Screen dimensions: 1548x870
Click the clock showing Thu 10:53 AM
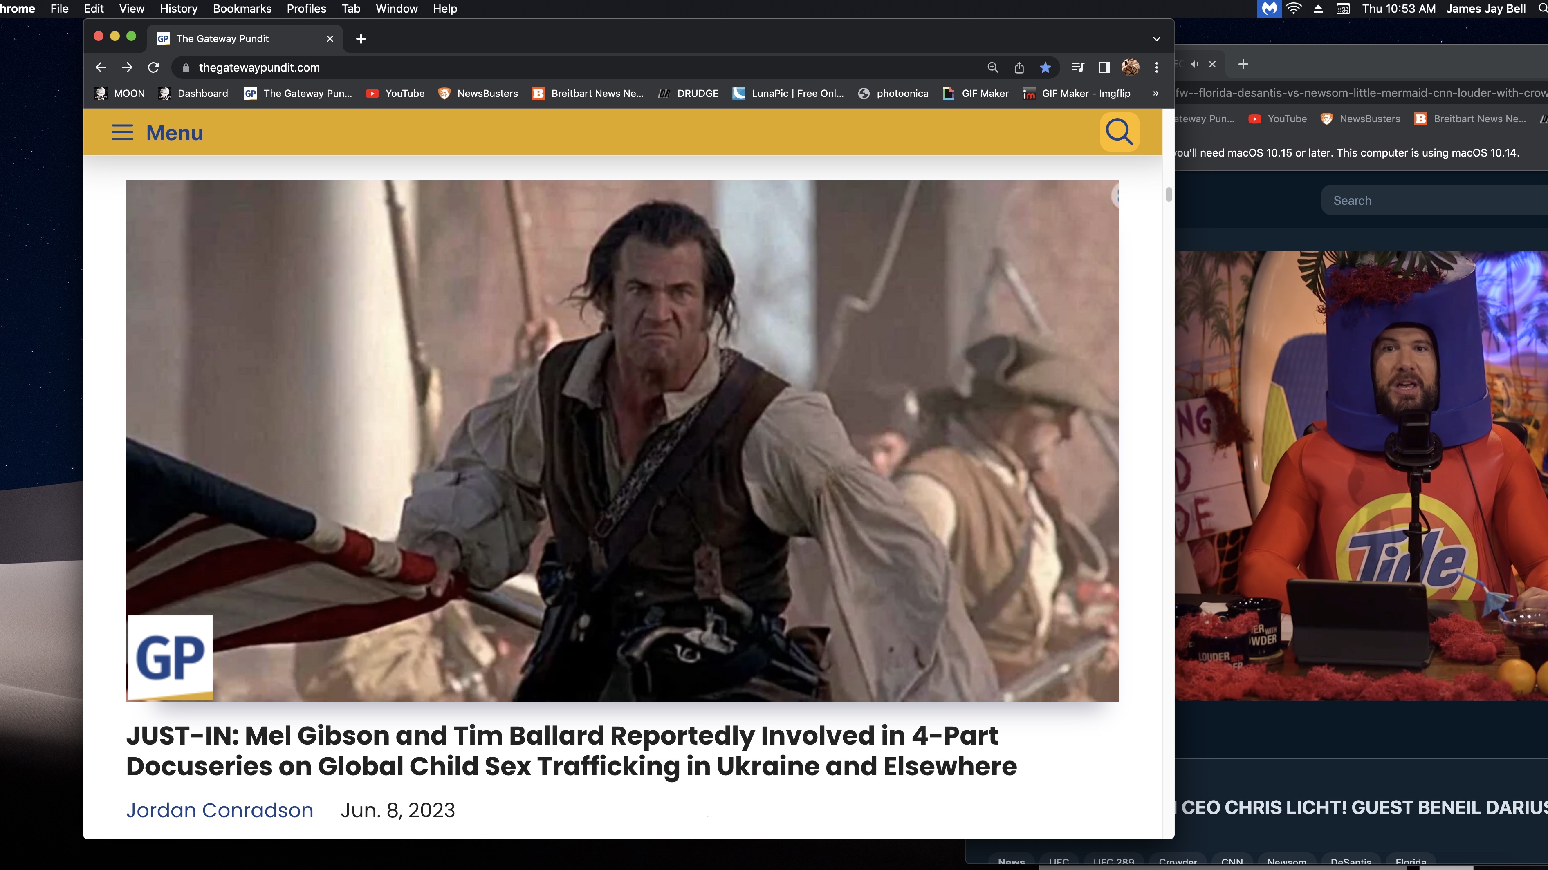(x=1399, y=9)
